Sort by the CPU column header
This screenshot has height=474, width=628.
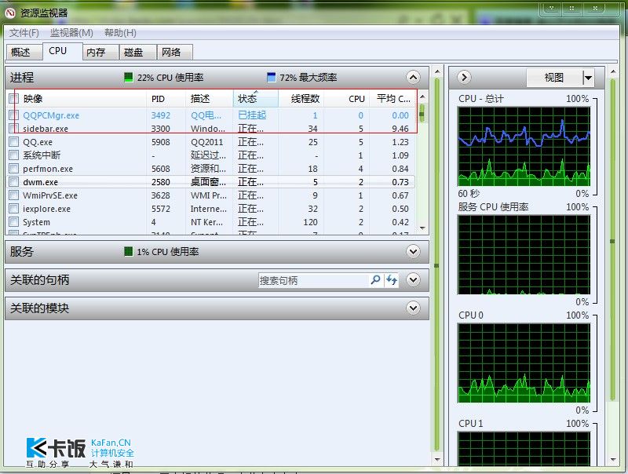pyautogui.click(x=346, y=98)
